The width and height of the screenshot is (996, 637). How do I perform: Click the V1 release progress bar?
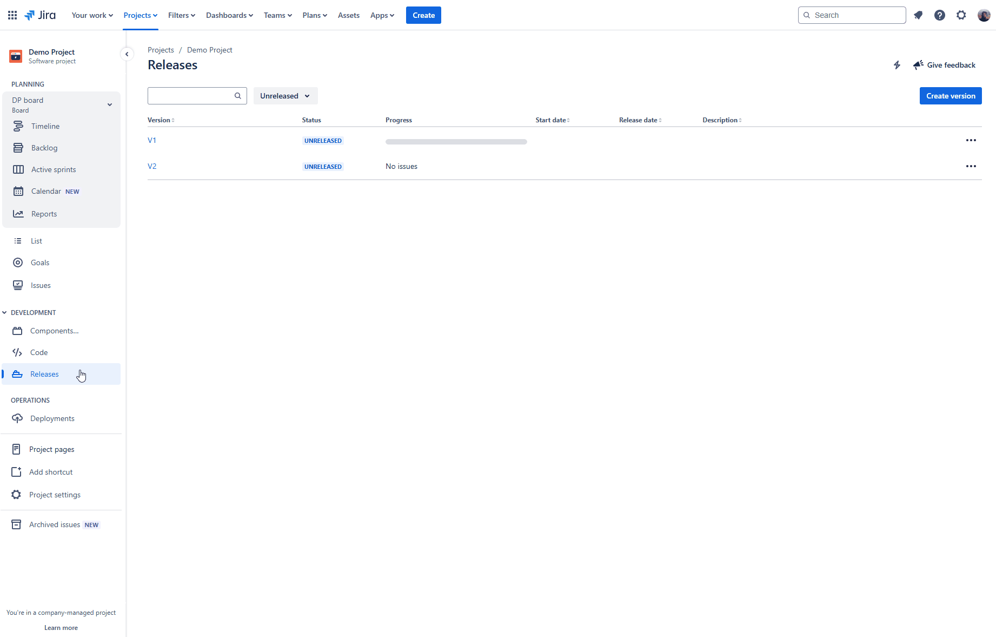pyautogui.click(x=455, y=141)
